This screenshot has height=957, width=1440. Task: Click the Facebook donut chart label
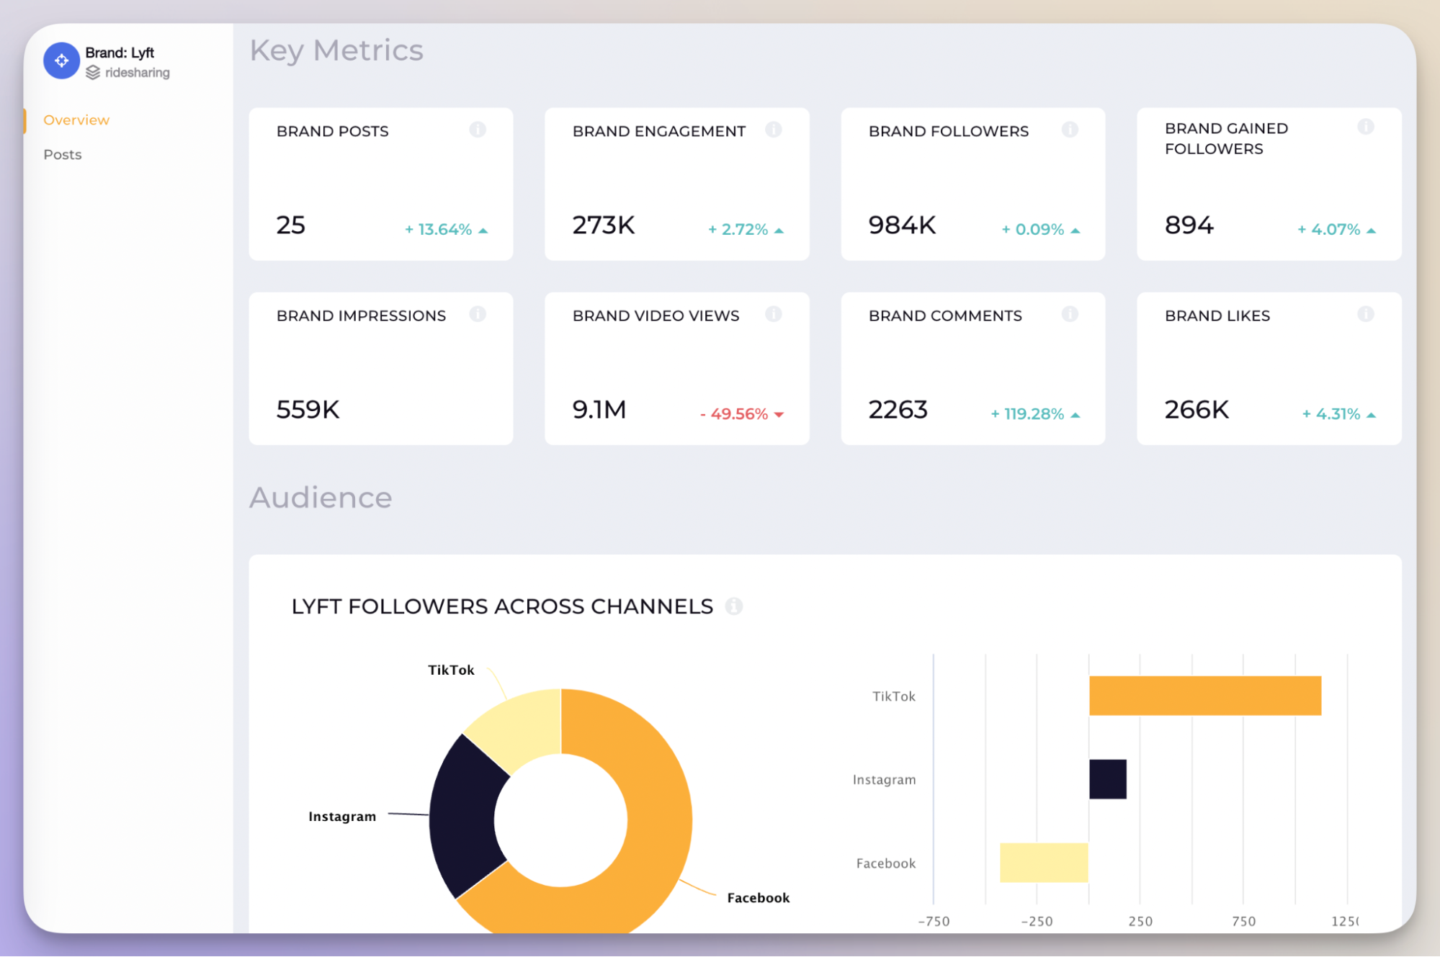coord(759,898)
